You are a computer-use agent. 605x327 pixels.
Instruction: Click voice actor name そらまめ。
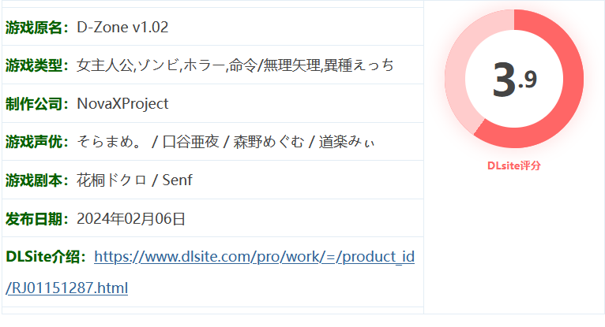[109, 142]
